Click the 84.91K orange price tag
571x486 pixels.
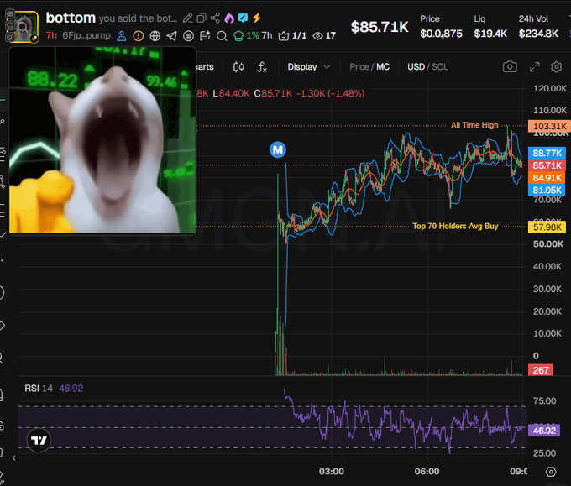point(547,178)
